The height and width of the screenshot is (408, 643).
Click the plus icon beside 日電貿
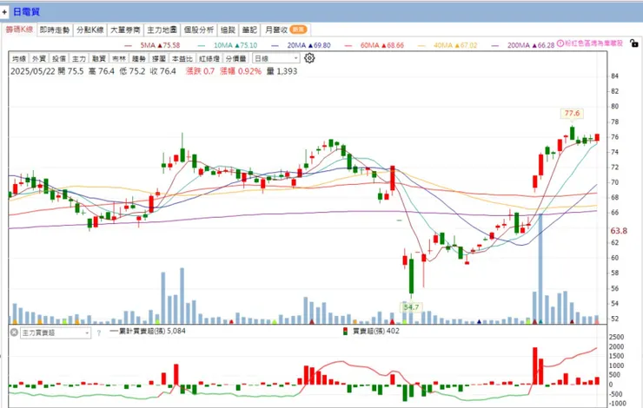coord(4,12)
